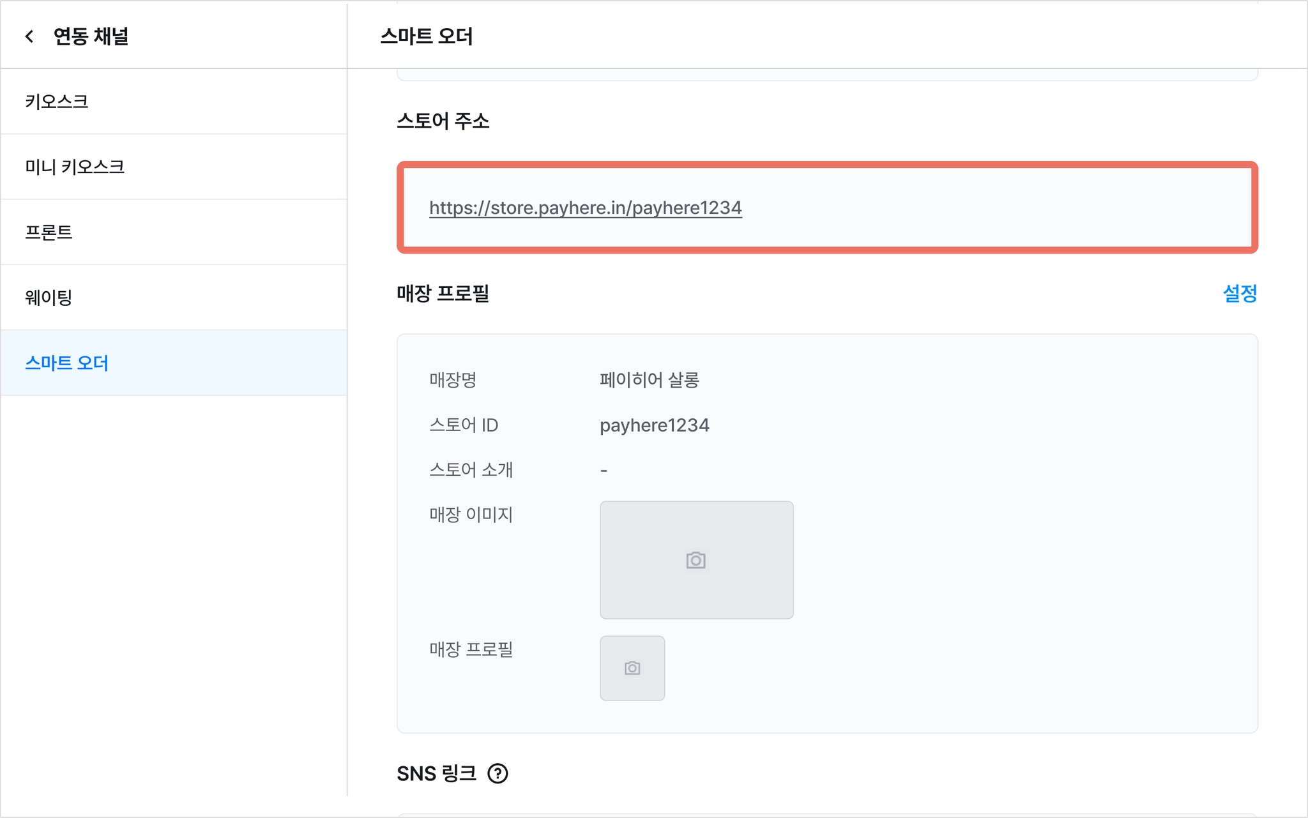Click the camera icon in 매장 이미지 placeholder
The image size is (1308, 818).
[696, 560]
